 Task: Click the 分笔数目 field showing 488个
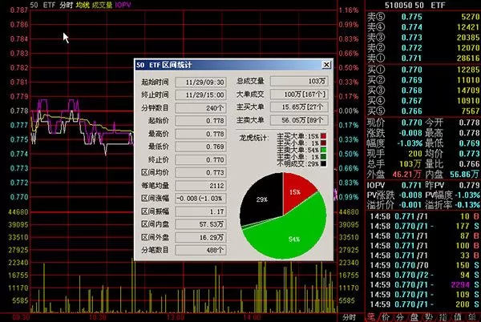click(200, 250)
